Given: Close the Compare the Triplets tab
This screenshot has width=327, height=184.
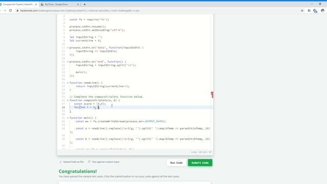Looking at the screenshot, I should [36, 4].
